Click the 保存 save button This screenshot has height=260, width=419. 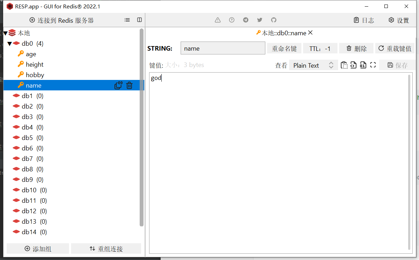tap(397, 65)
